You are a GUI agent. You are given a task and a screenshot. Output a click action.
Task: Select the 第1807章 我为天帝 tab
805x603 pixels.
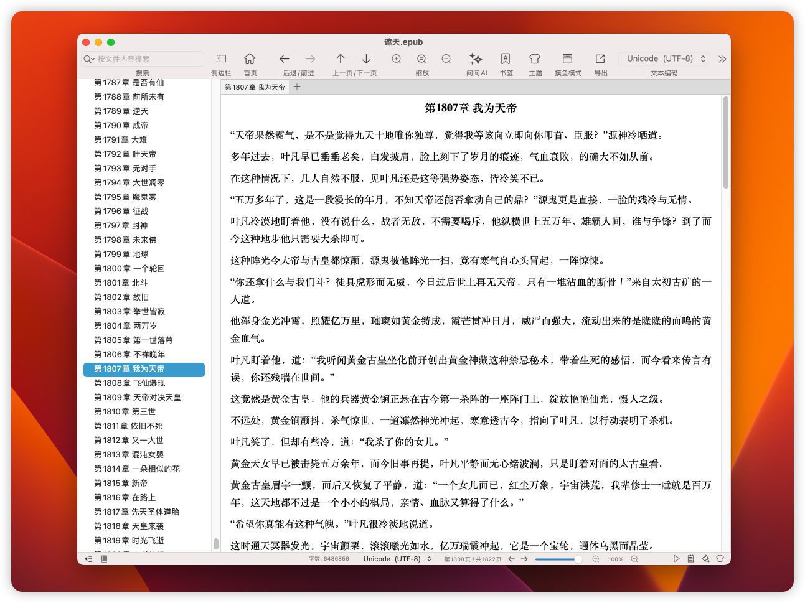click(x=255, y=87)
